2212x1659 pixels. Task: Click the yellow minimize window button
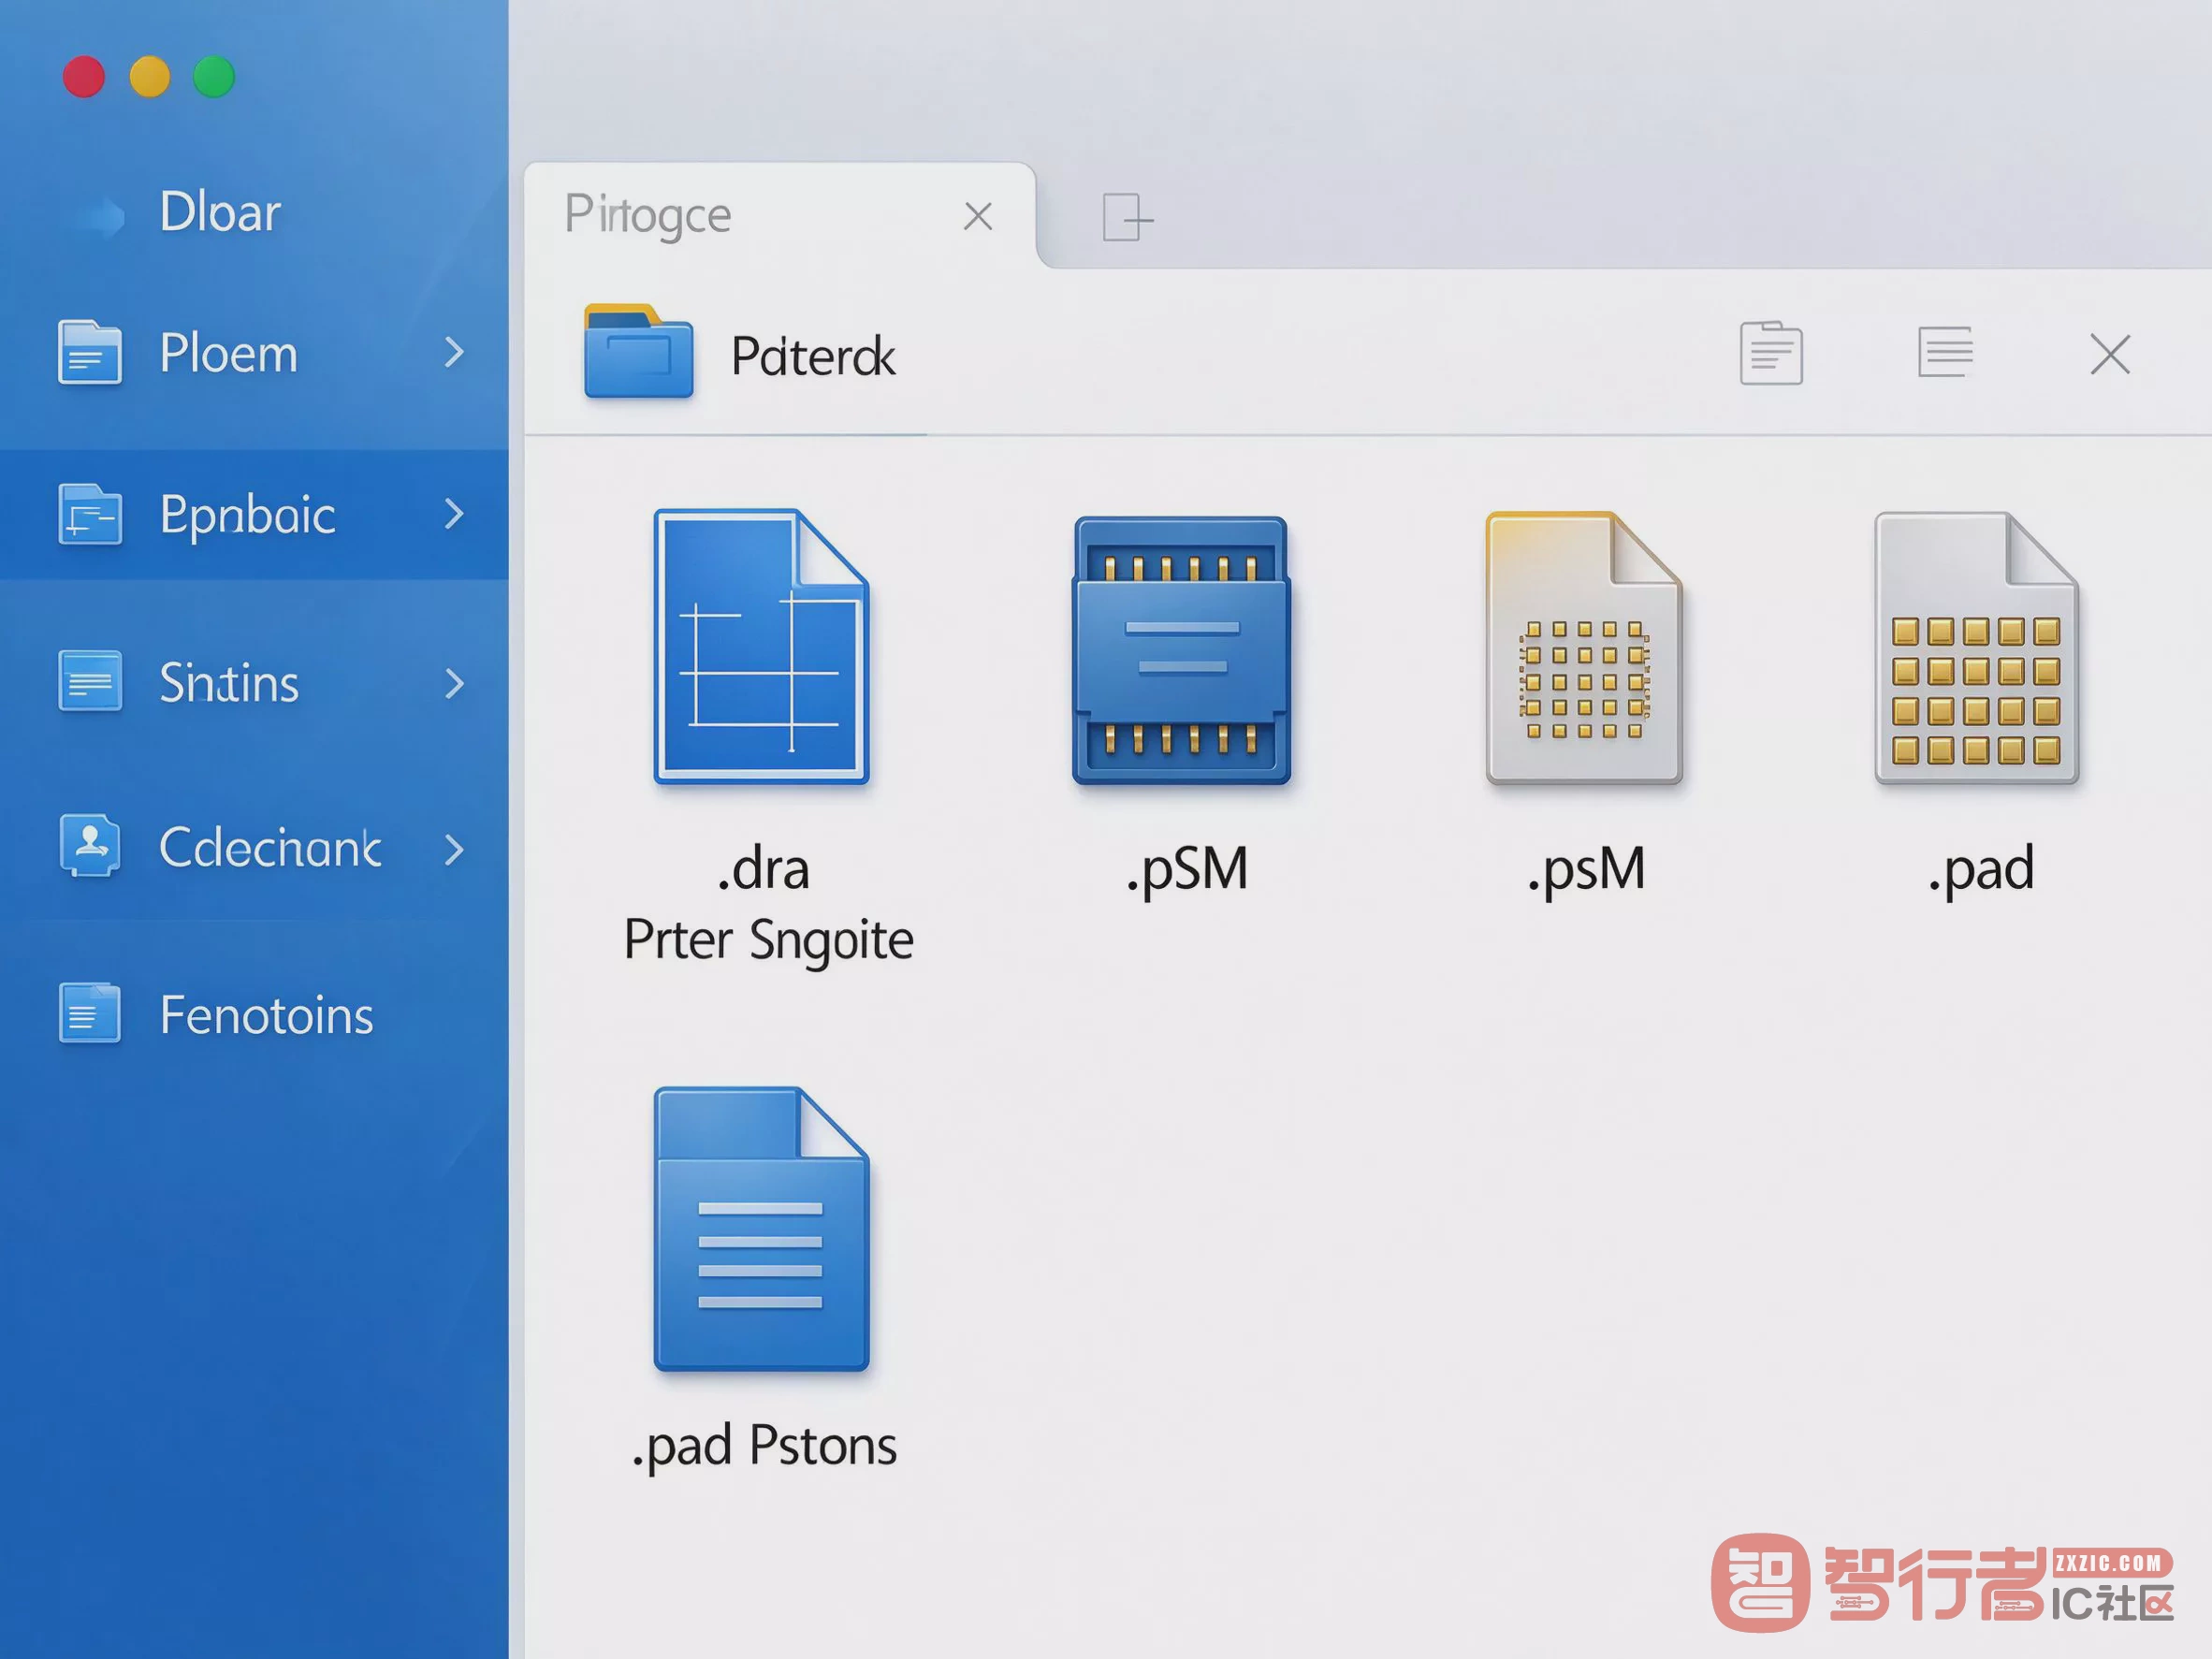[x=150, y=77]
